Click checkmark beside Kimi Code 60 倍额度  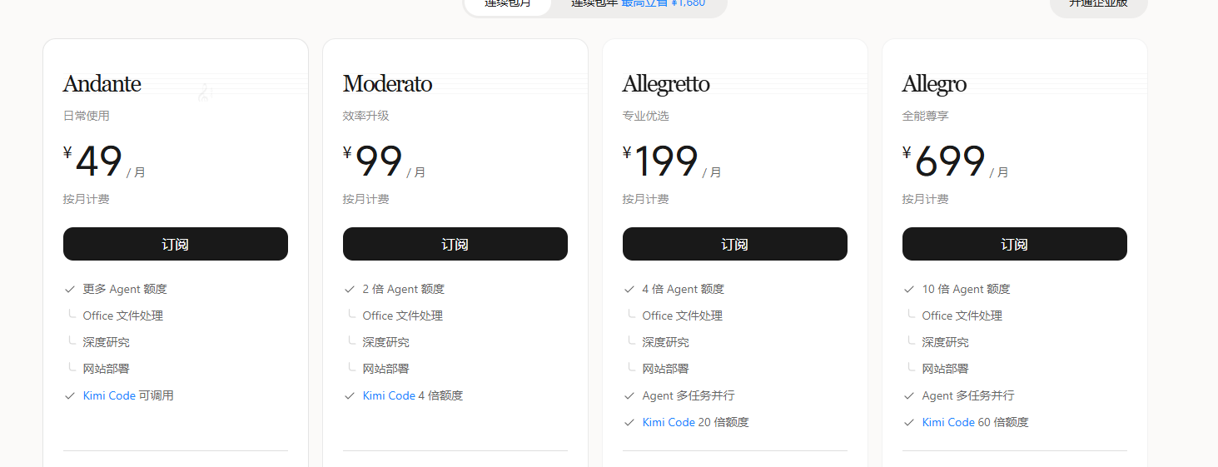pyautogui.click(x=909, y=422)
